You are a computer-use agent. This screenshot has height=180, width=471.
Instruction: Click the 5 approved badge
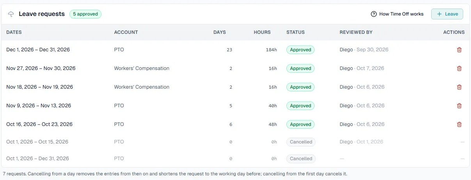point(85,14)
